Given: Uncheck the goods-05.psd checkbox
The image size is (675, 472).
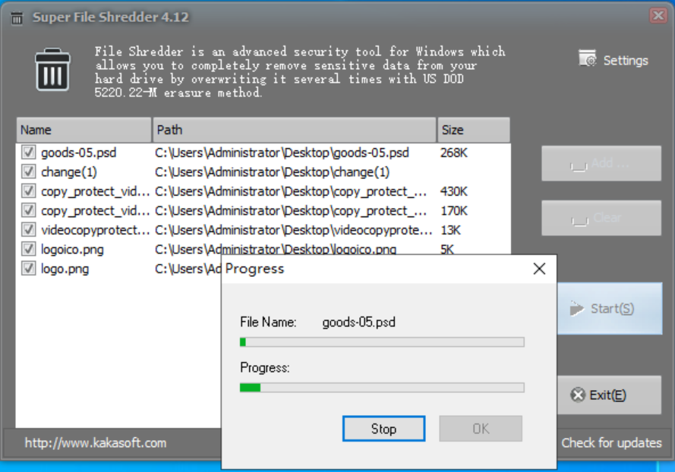Looking at the screenshot, I should click(28, 153).
